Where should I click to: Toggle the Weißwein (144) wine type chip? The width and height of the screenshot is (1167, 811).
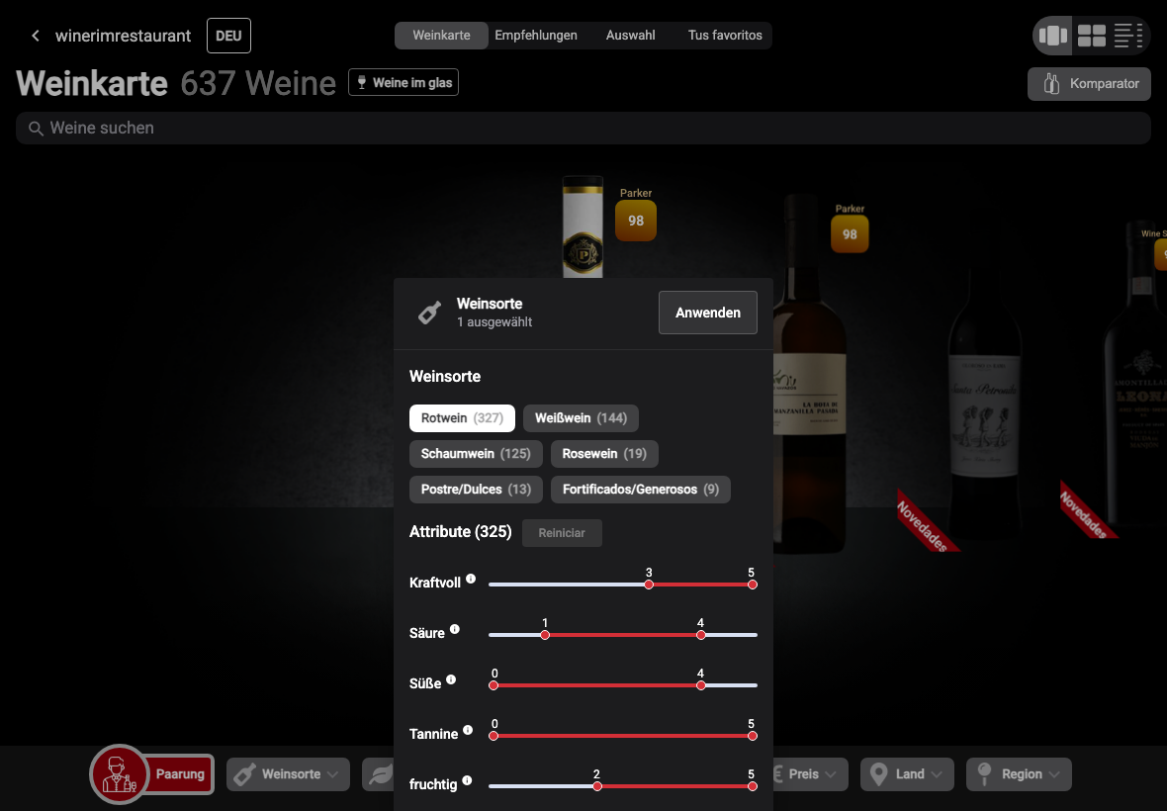pyautogui.click(x=581, y=418)
